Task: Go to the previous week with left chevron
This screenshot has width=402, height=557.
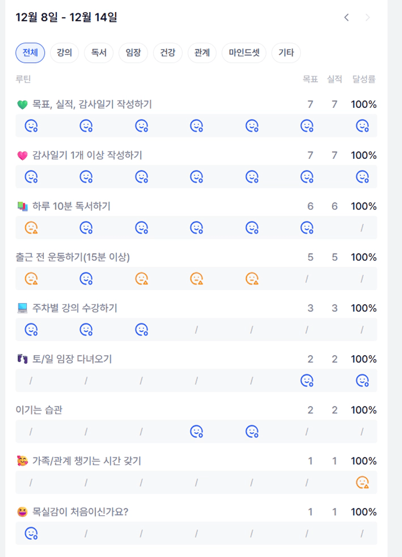Action: (x=347, y=17)
